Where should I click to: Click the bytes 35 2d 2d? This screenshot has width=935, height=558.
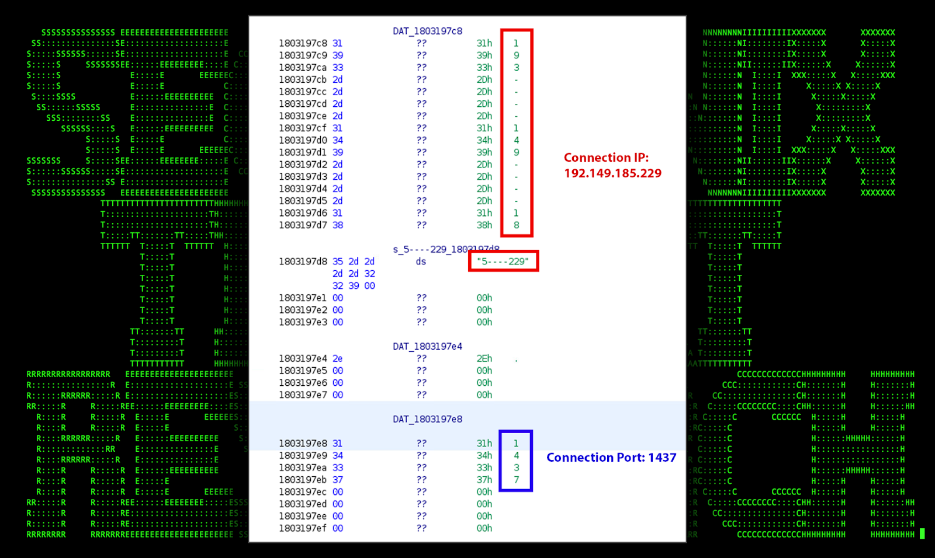pos(353,261)
